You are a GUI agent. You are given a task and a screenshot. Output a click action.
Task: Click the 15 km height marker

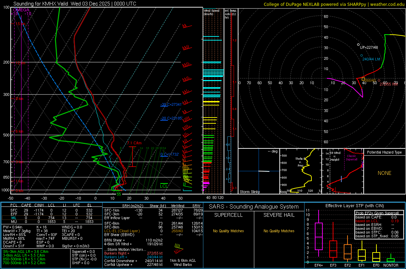(20, 24)
